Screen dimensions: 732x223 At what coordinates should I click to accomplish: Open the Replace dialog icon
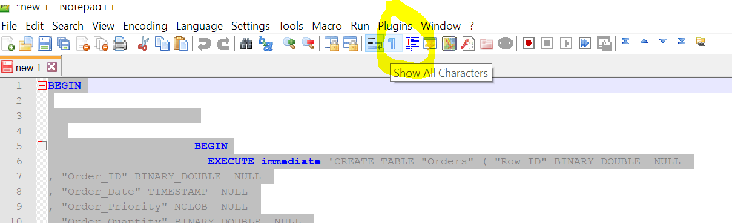click(x=265, y=44)
